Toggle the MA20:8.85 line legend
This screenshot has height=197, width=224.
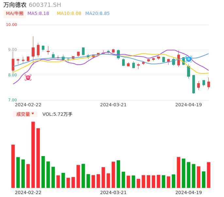97,14
